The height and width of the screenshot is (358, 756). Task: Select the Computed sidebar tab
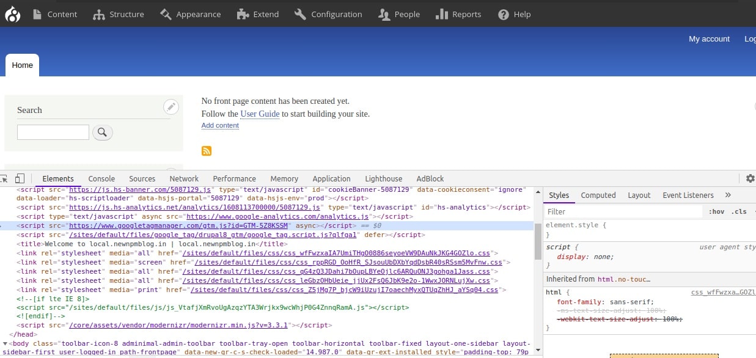tap(598, 195)
